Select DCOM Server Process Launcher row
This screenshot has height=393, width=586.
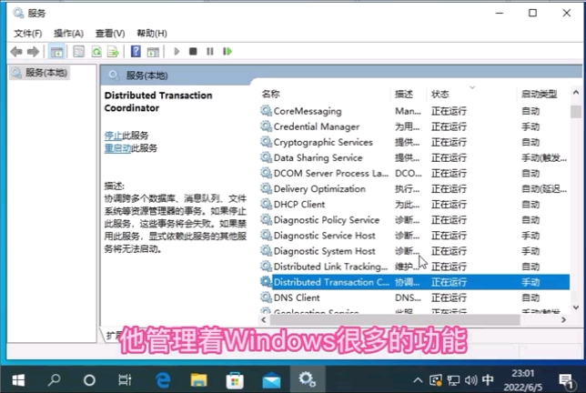coord(415,174)
